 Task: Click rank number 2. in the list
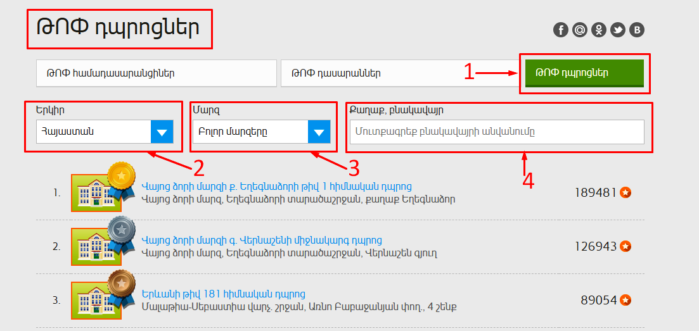56,247
